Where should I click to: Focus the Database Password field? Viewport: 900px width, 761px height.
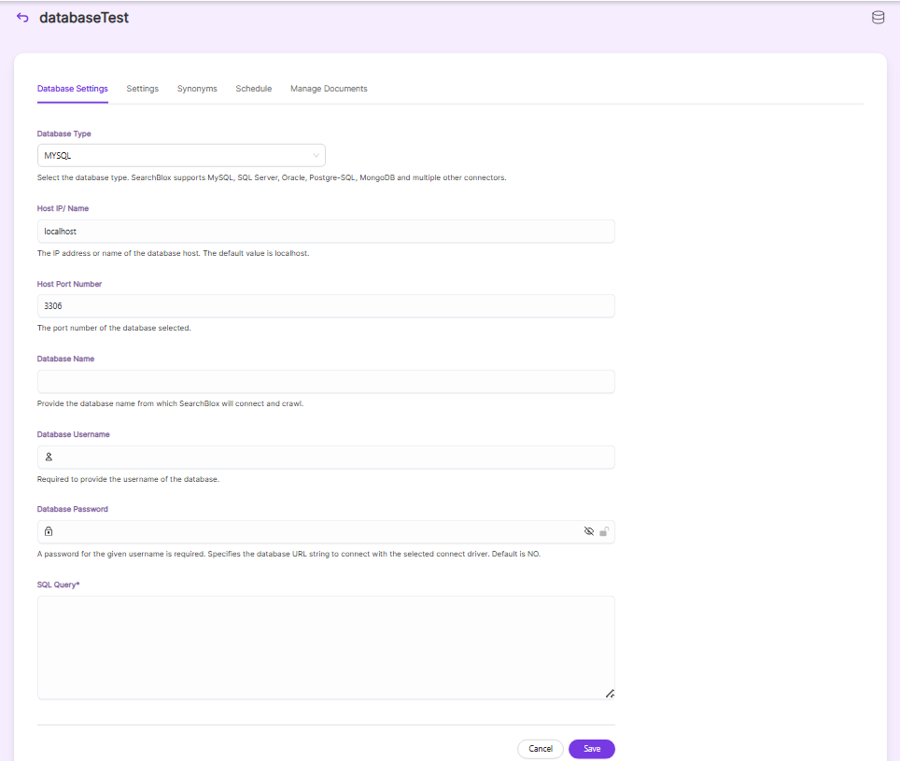pos(326,531)
